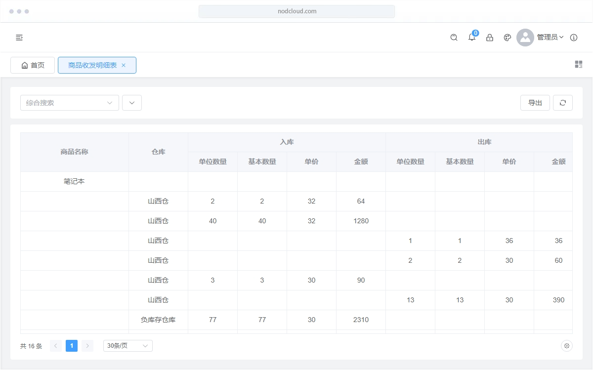Click the user avatar image
Image resolution: width=593 pixels, height=370 pixels.
point(525,38)
